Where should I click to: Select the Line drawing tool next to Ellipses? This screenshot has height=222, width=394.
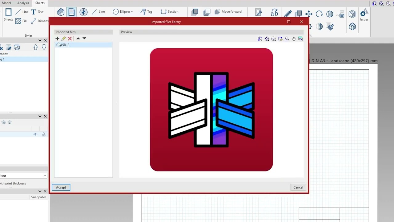tap(98, 12)
